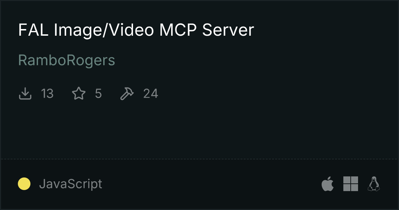399x210 pixels.
Task: Select the Windows platform icon
Action: 351,184
